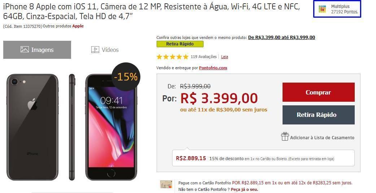The image size is (376, 193).
Task: Open the Apple brand link
Action: tap(78, 26)
